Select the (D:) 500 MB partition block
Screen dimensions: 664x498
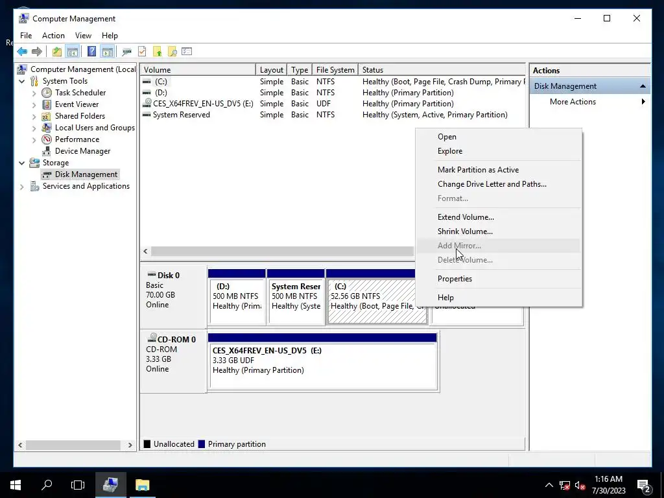237,297
